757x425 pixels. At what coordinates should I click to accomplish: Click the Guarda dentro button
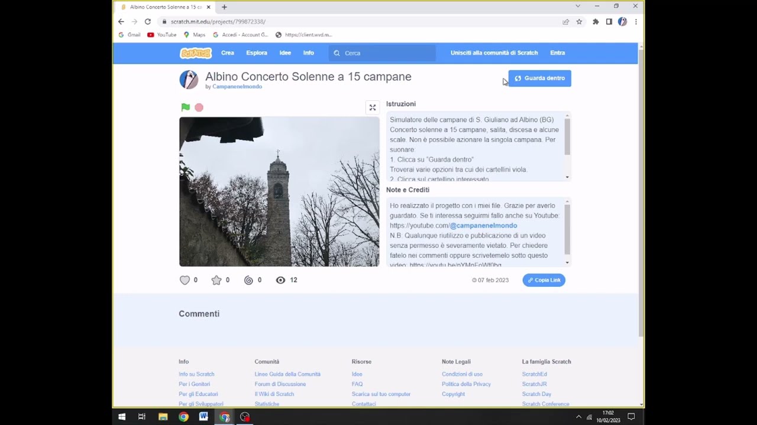[540, 79]
